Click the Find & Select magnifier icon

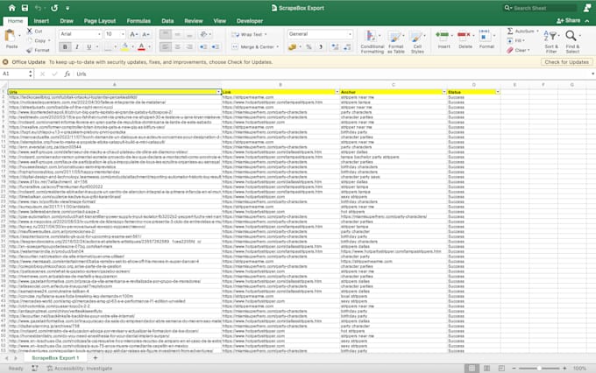click(x=571, y=36)
